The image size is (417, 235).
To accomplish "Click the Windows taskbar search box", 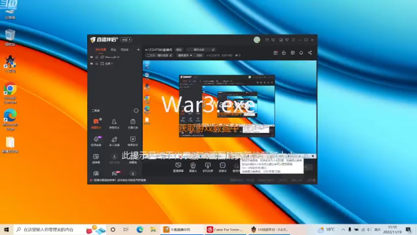I will point(59,229).
